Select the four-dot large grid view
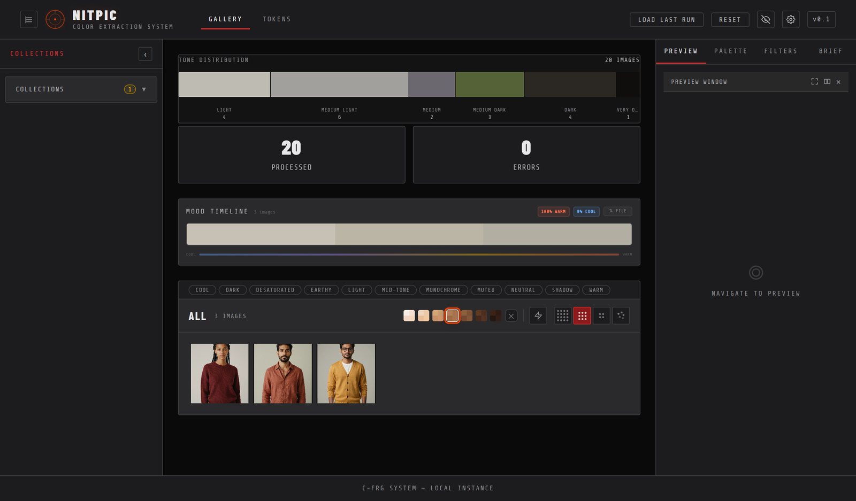The image size is (856, 501). tap(601, 316)
